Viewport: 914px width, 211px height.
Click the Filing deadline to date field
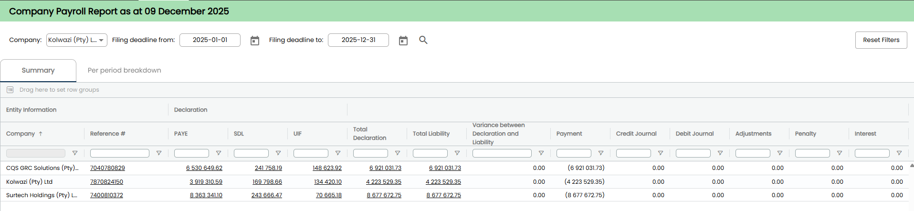coord(358,40)
